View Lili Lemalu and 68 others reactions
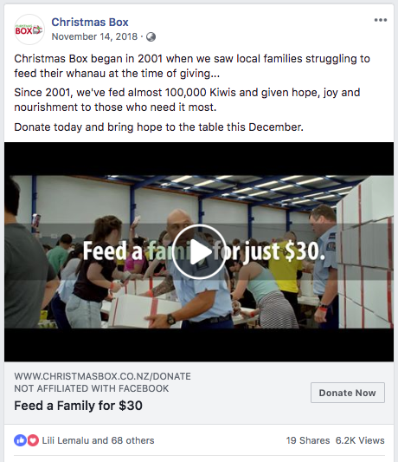The width and height of the screenshot is (398, 462). [x=98, y=440]
